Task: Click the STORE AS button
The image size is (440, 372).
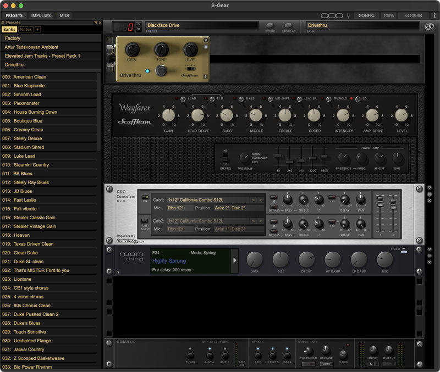Action: tap(288, 25)
